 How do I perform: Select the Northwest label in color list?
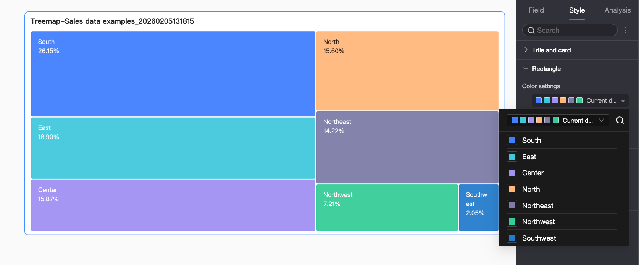coord(539,221)
